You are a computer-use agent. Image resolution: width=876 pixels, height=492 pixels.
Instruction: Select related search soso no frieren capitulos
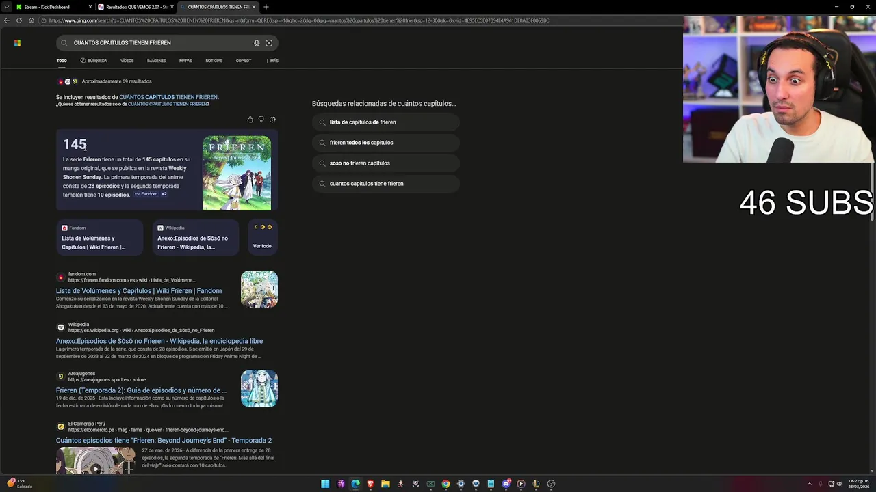(x=386, y=163)
